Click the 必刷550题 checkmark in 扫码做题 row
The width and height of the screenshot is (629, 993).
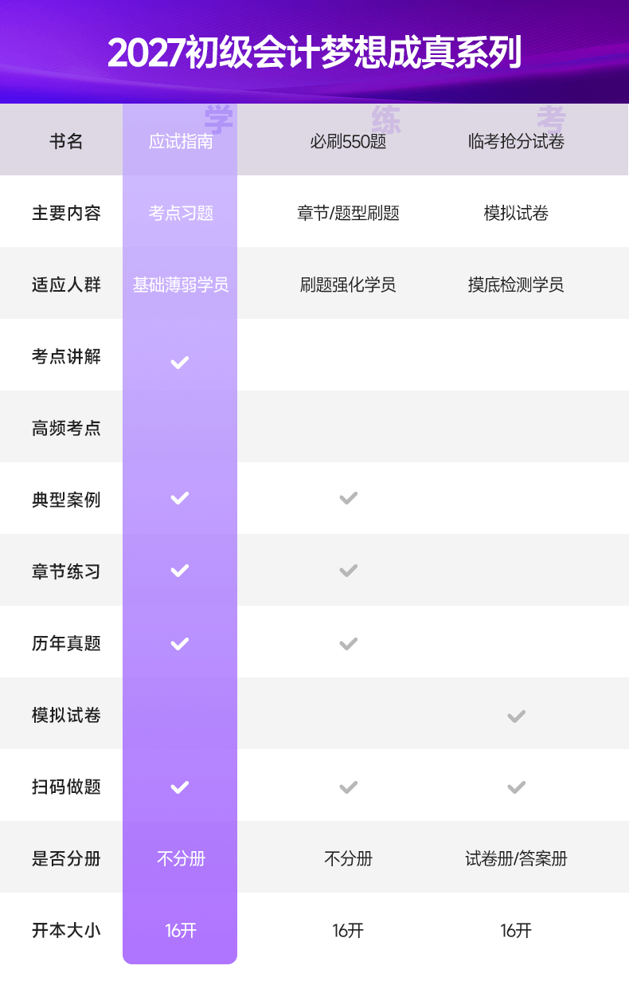pyautogui.click(x=348, y=787)
